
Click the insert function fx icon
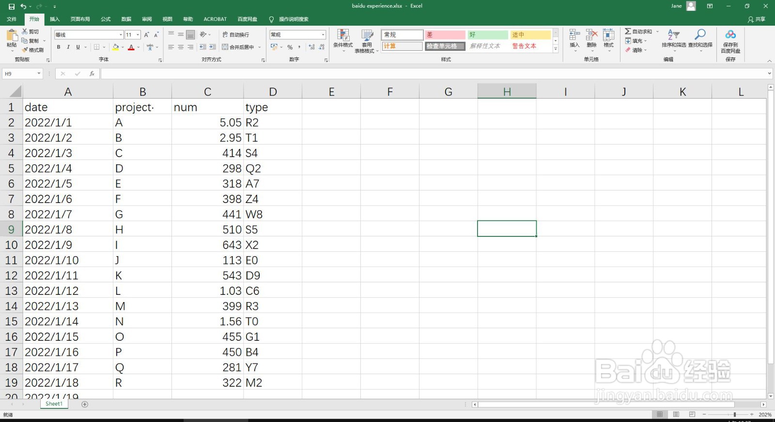click(x=92, y=74)
